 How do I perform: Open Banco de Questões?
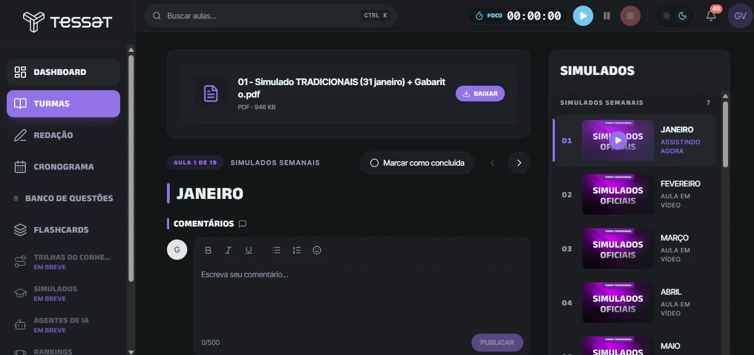pyautogui.click(x=63, y=198)
